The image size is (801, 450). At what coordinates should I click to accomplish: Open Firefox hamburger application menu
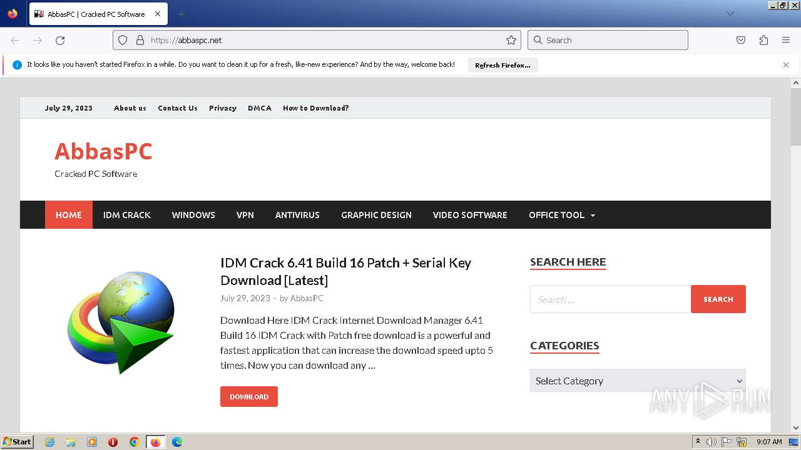pos(786,40)
